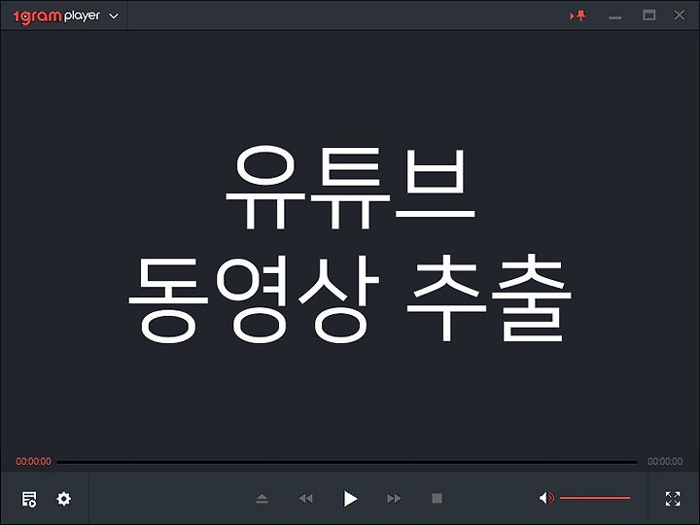Image resolution: width=700 pixels, height=525 pixels.
Task: Click the video display area text
Action: (x=350, y=245)
